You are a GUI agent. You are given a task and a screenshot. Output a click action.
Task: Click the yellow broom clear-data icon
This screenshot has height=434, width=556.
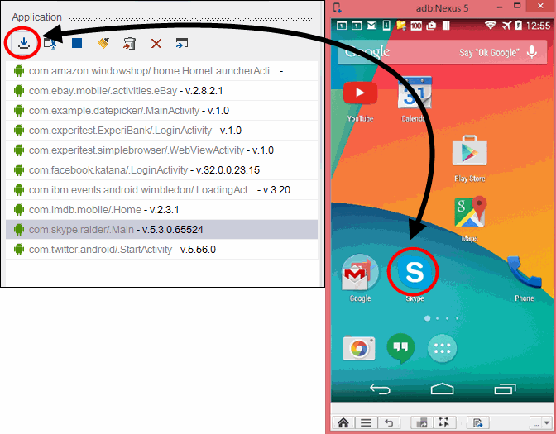pos(103,43)
